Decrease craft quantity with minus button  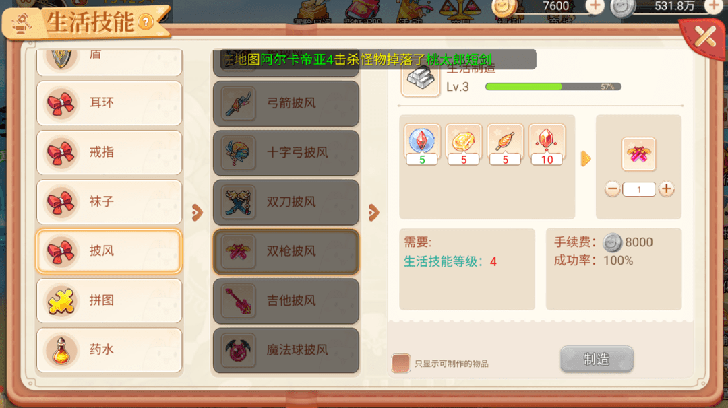pyautogui.click(x=612, y=189)
